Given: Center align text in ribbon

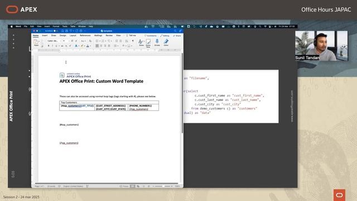Looking at the screenshot, I should (x=101, y=46).
